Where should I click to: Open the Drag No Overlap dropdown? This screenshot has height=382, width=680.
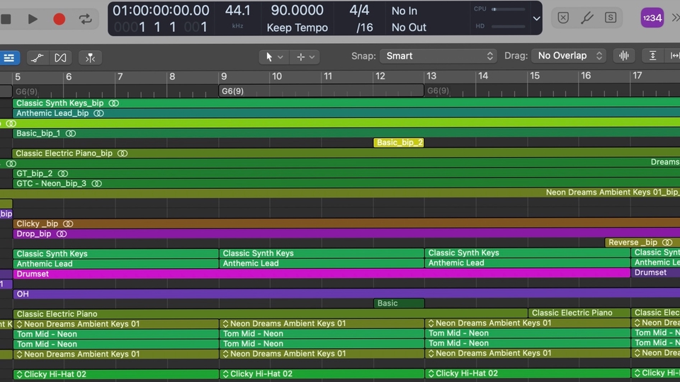point(569,56)
